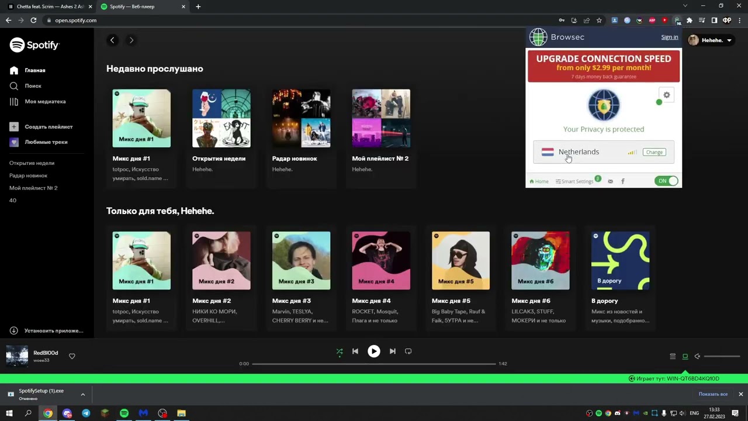
Task: Click address bar open.spotify.com
Action: click(x=75, y=20)
